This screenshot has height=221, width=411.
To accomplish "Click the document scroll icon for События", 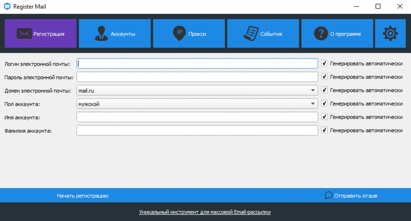I will tap(251, 33).
